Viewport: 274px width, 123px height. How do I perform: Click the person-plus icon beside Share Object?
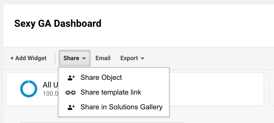[x=71, y=78]
